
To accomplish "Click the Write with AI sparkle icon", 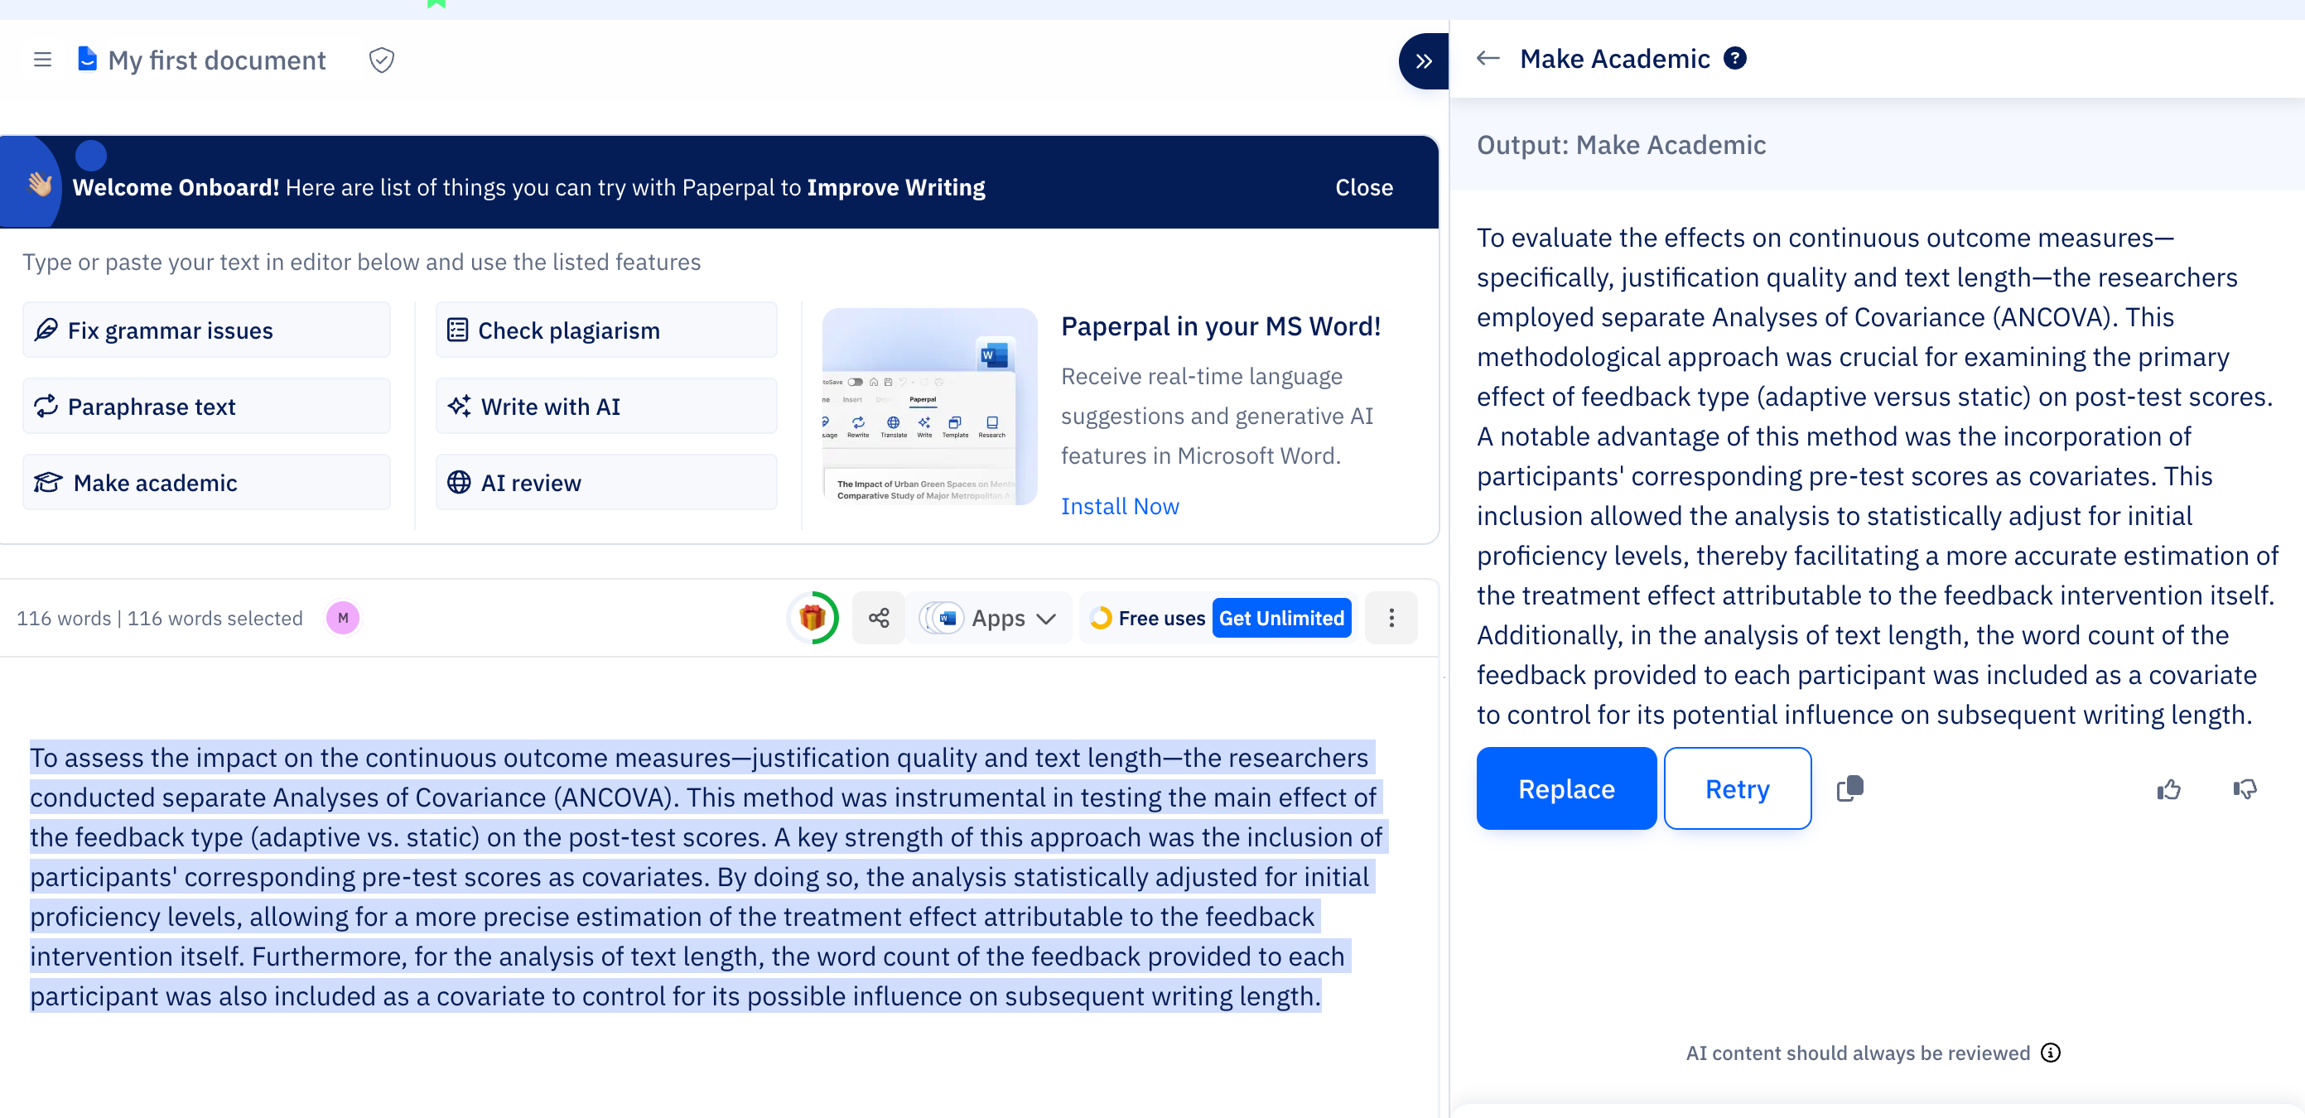I will (459, 406).
